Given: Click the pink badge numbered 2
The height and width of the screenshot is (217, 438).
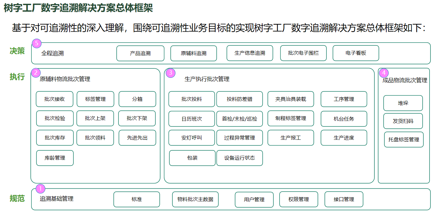Looking at the screenshot, I should 36,73.
